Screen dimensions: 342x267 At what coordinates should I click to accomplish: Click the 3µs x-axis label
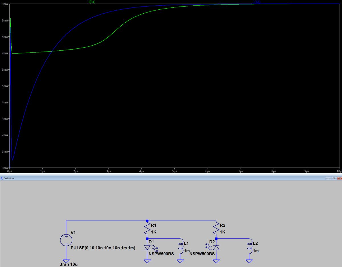(x=109, y=172)
